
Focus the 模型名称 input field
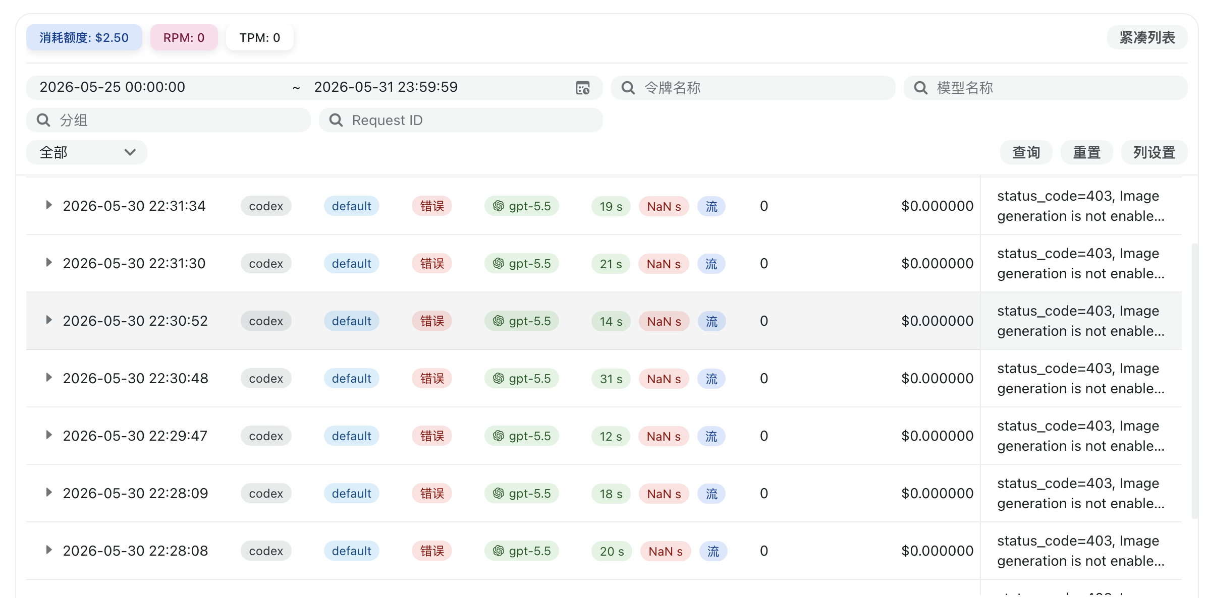pos(1046,88)
